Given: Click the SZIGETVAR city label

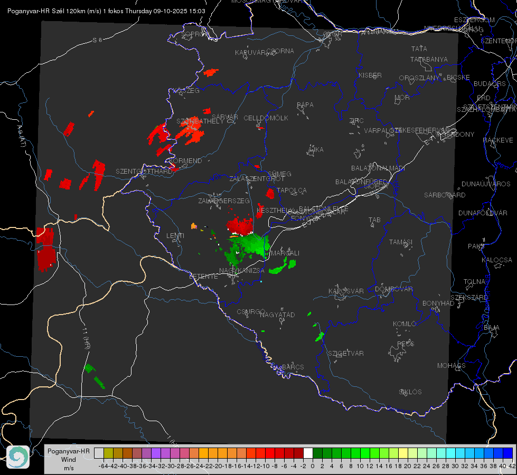Looking at the screenshot, I should (x=345, y=354).
